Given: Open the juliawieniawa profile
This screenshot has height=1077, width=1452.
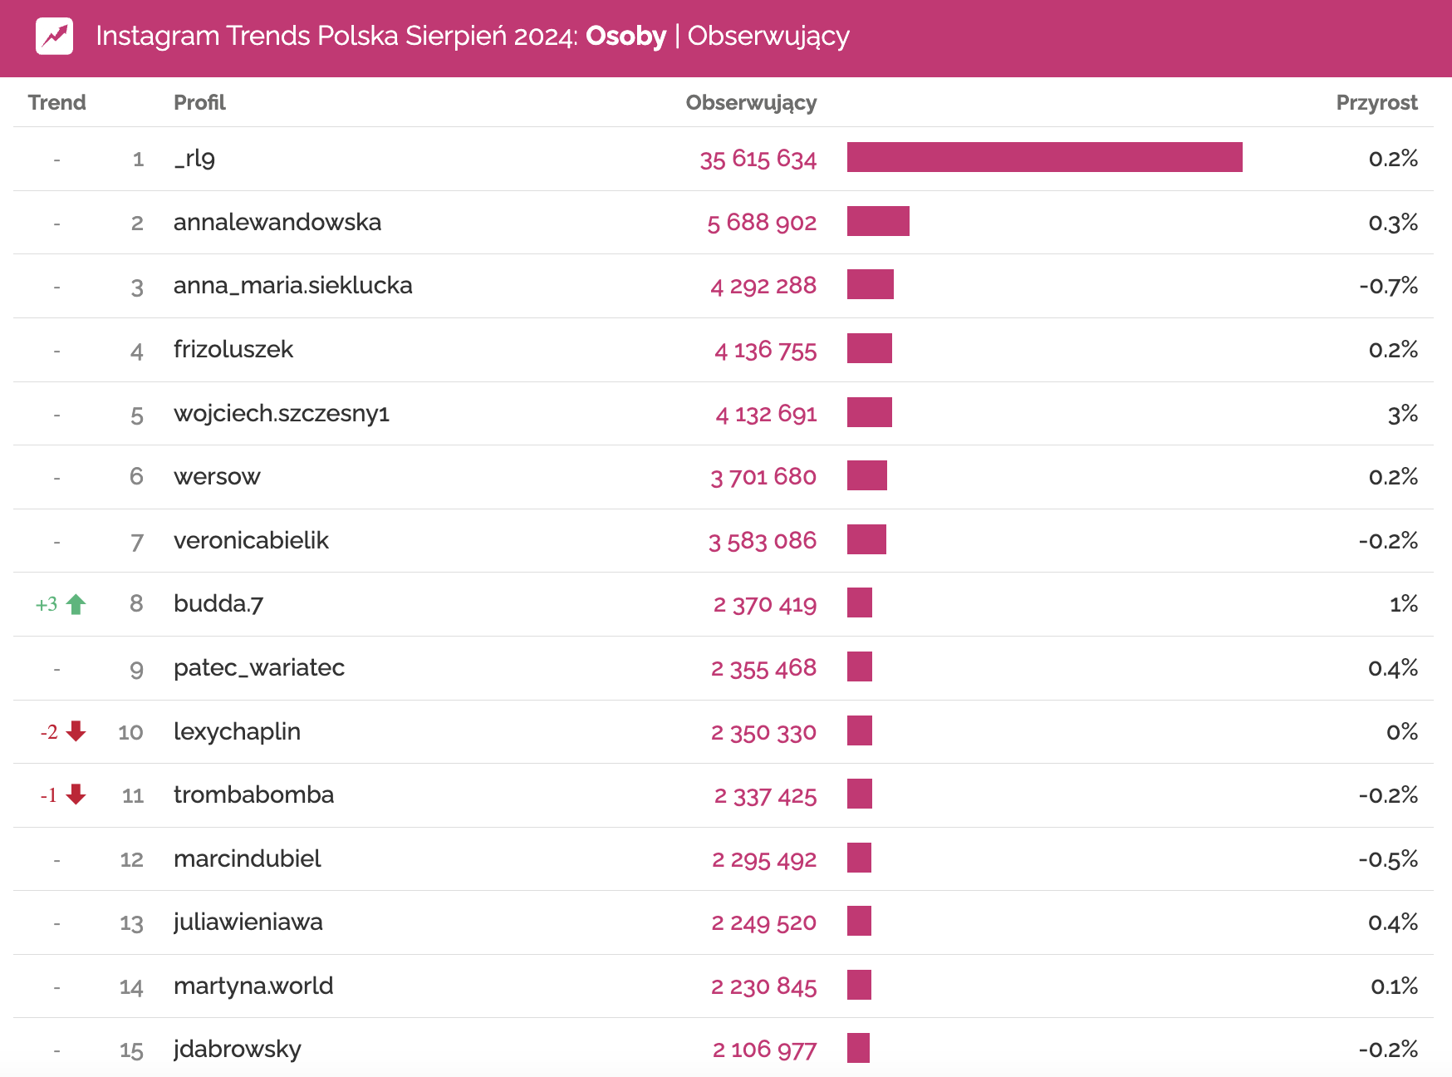Looking at the screenshot, I should (248, 922).
